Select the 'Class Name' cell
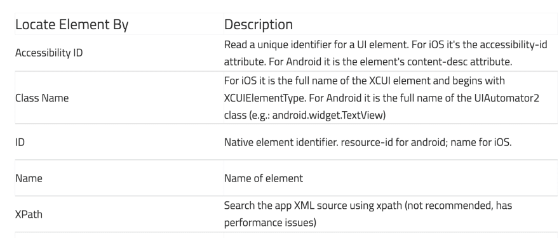Screen dimensions: 559x238 (x=42, y=98)
